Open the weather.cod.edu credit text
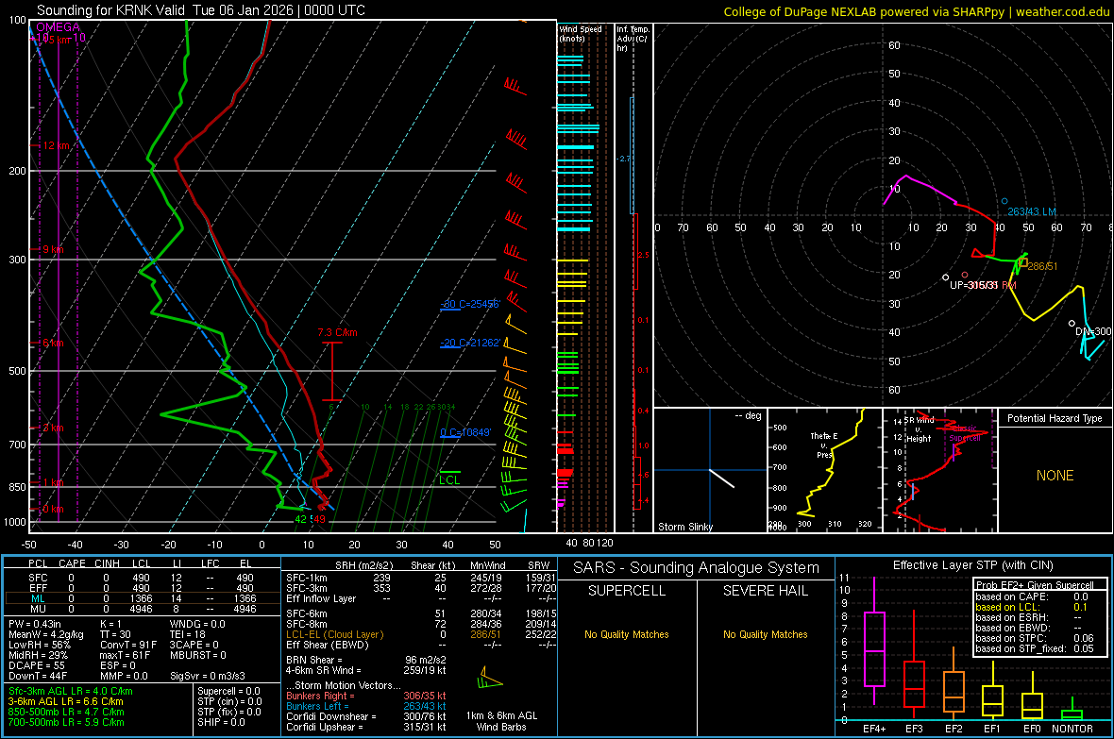1114x739 pixels. [917, 11]
